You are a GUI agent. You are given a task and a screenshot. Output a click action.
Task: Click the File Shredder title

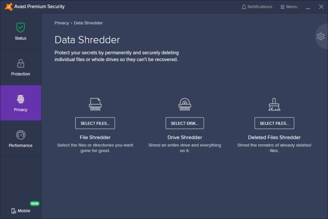(95, 137)
